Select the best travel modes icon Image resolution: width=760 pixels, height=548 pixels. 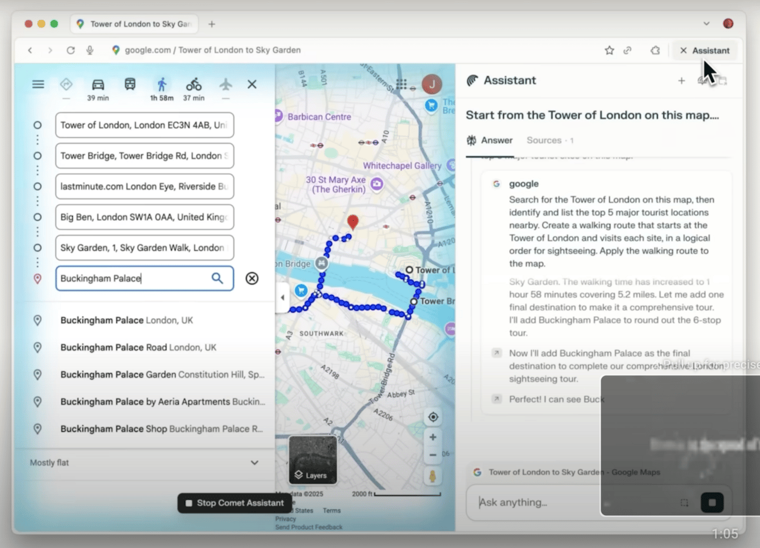point(66,84)
